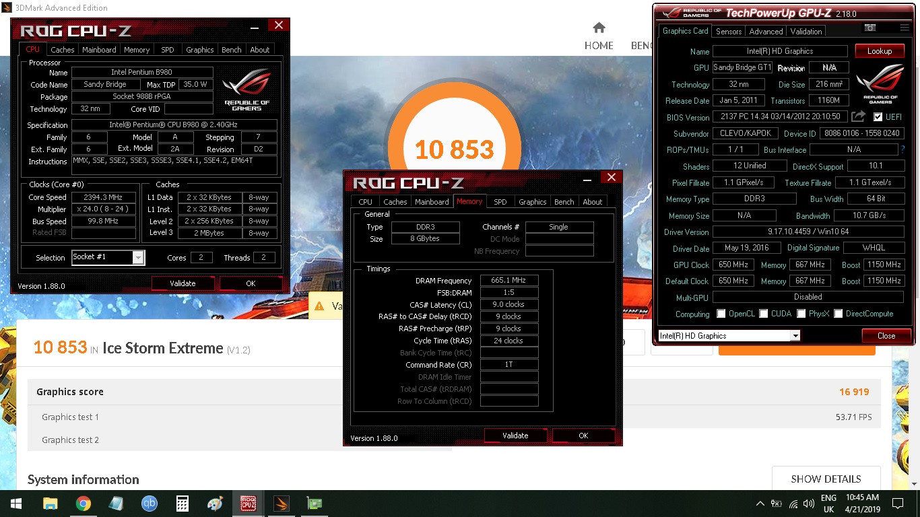Open the Caches tab in the CPU window
This screenshot has width=920, height=517.
coord(63,49)
